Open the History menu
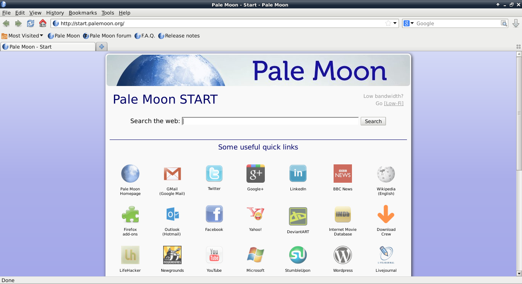 coord(55,13)
